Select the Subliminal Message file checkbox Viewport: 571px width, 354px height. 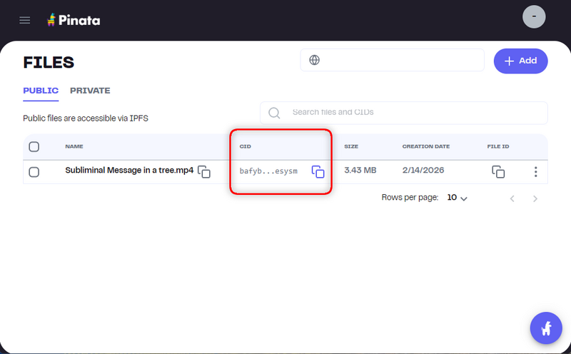tap(34, 171)
